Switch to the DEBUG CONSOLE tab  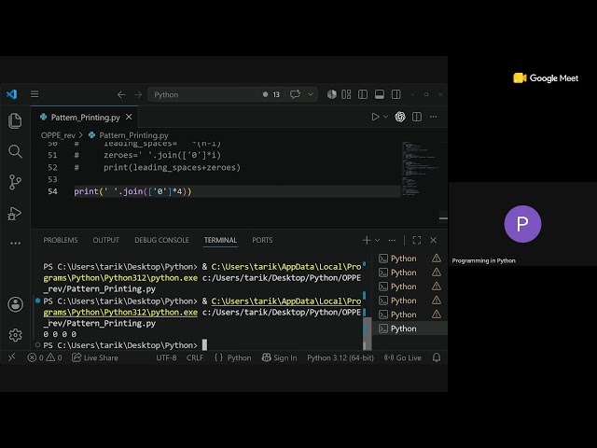click(161, 241)
